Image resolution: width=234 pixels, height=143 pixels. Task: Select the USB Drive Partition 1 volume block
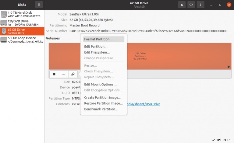pyautogui.click(x=179, y=56)
